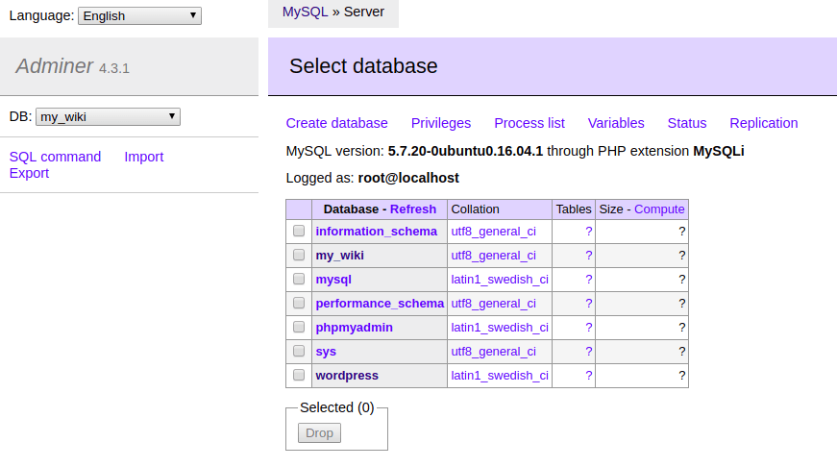
Task: Click utf8_general_ci collation of performance_schema
Action: [x=493, y=303]
